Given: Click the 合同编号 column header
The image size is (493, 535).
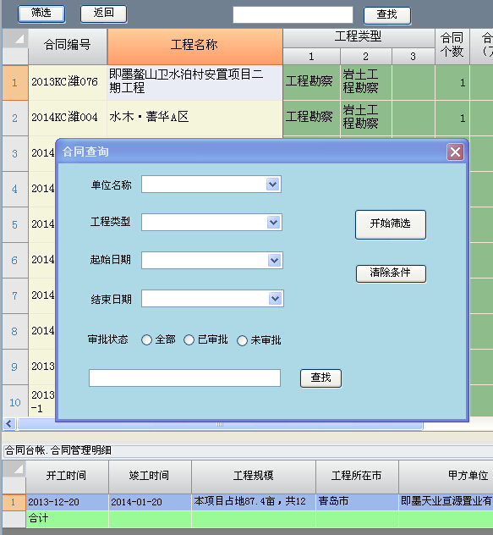Looking at the screenshot, I should click(x=68, y=47).
